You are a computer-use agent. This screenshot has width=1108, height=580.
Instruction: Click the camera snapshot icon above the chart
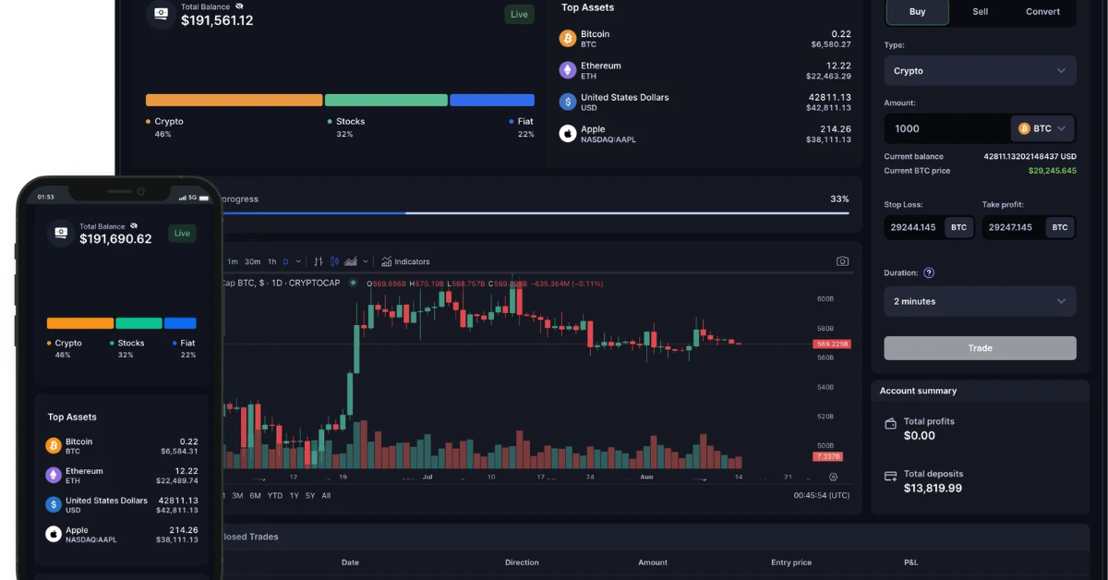pyautogui.click(x=842, y=260)
